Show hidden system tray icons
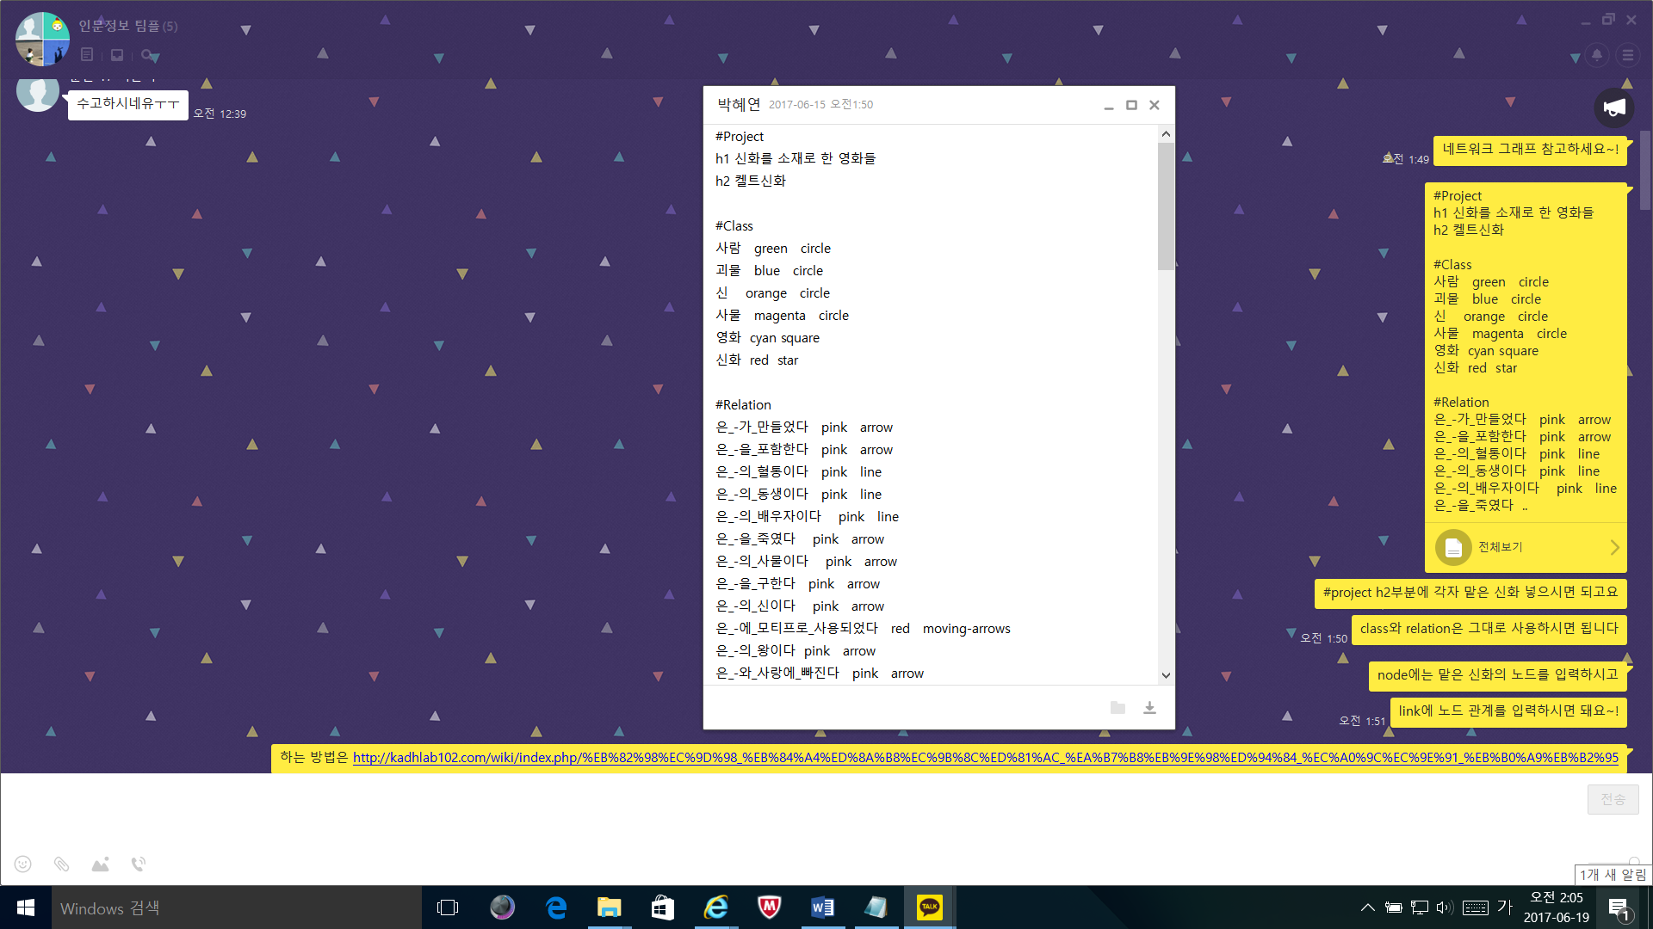This screenshot has height=929, width=1653. 1367,907
